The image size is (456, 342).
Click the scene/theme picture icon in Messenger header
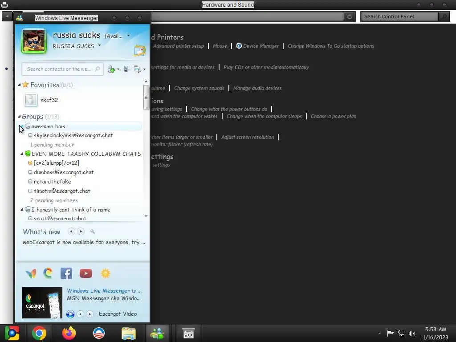click(x=139, y=51)
